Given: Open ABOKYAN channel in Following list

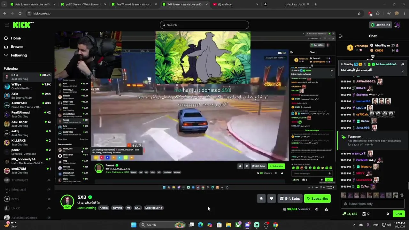Looking at the screenshot, I should click(27, 105).
